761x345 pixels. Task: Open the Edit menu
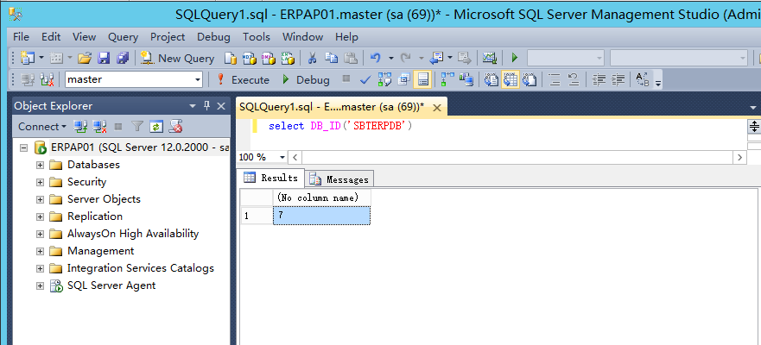[x=51, y=37]
